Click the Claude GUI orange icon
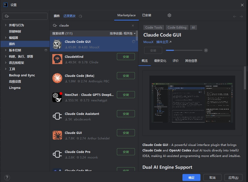 coord(57,135)
